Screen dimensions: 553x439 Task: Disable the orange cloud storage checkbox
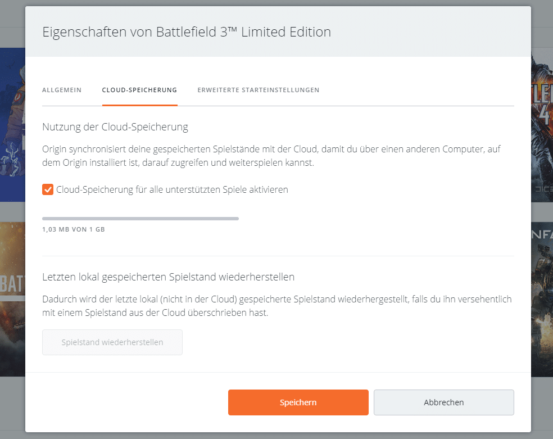(x=48, y=189)
